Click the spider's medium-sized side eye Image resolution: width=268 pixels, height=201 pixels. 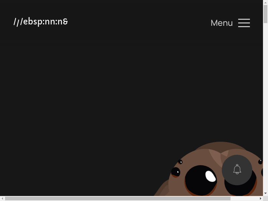[176, 172]
